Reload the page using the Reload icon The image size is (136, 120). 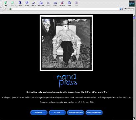pos(20,4)
